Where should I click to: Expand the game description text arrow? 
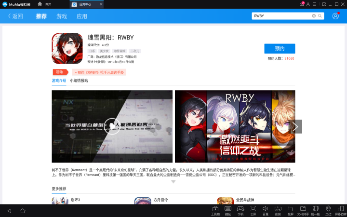pyautogui.click(x=173, y=182)
